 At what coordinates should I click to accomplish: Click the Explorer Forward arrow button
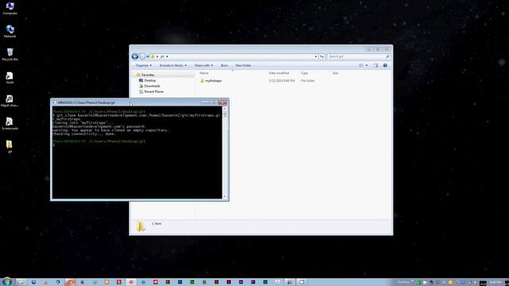142,56
